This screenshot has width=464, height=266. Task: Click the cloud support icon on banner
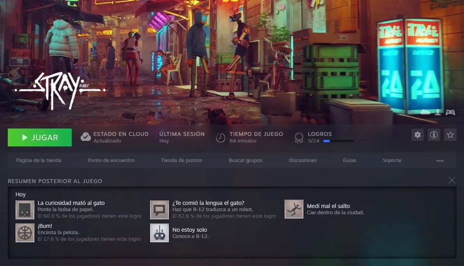pyautogui.click(x=425, y=112)
